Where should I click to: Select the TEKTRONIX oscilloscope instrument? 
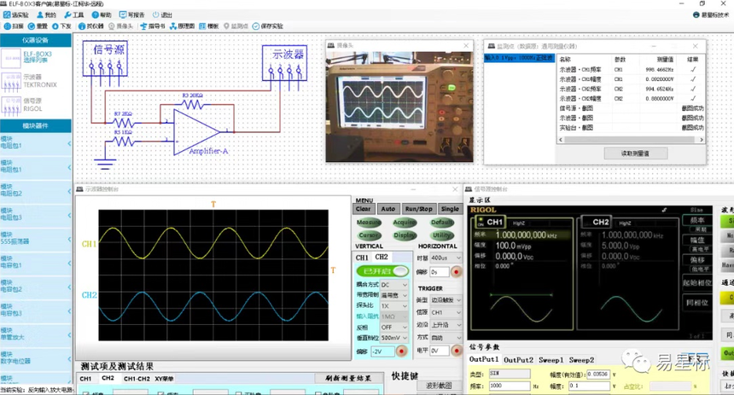point(34,83)
